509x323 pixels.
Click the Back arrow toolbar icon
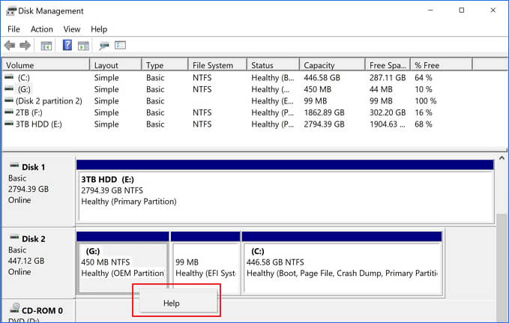pyautogui.click(x=10, y=46)
